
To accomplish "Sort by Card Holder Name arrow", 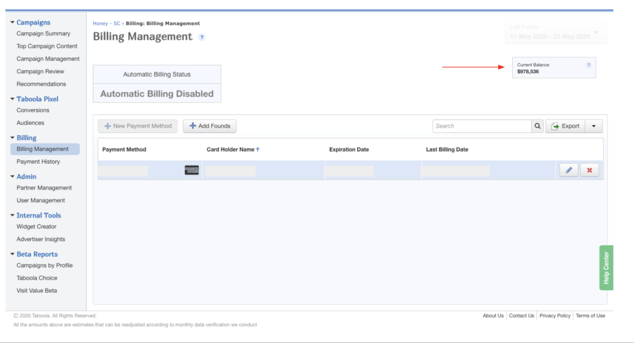I will [x=258, y=149].
